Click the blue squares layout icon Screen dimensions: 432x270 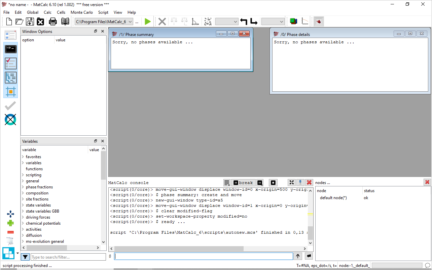pyautogui.click(x=8, y=253)
